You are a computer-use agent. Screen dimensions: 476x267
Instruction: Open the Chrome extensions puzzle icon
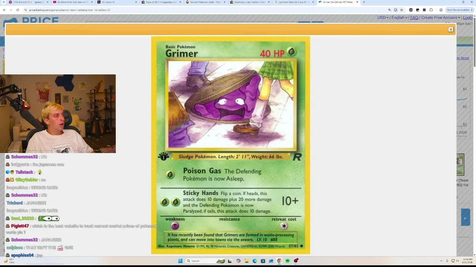(x=431, y=10)
